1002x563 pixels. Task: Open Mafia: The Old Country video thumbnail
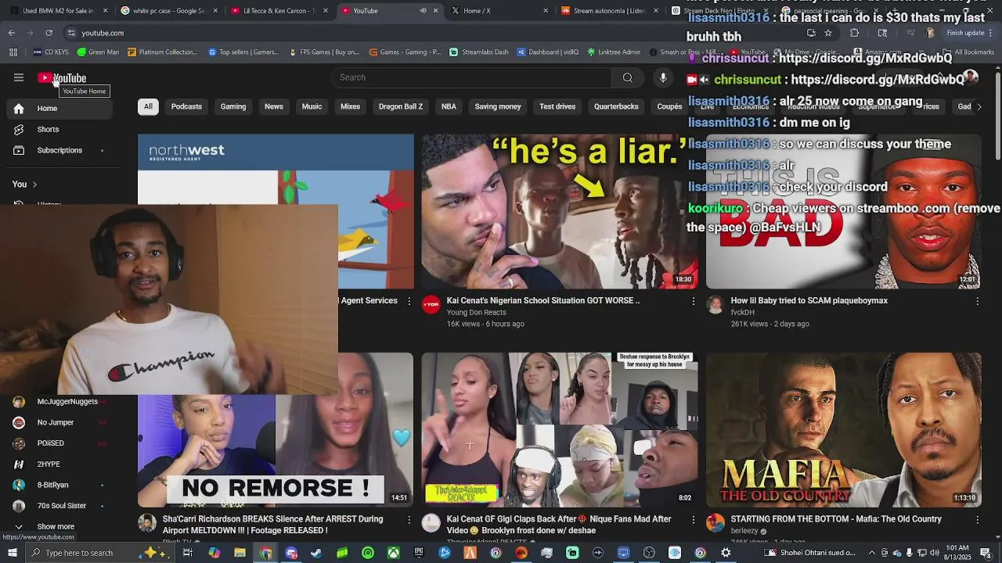pyautogui.click(x=844, y=430)
